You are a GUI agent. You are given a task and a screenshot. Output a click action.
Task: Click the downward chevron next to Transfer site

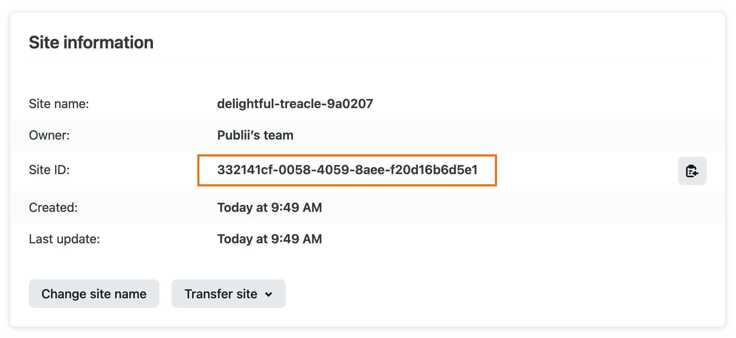(269, 294)
